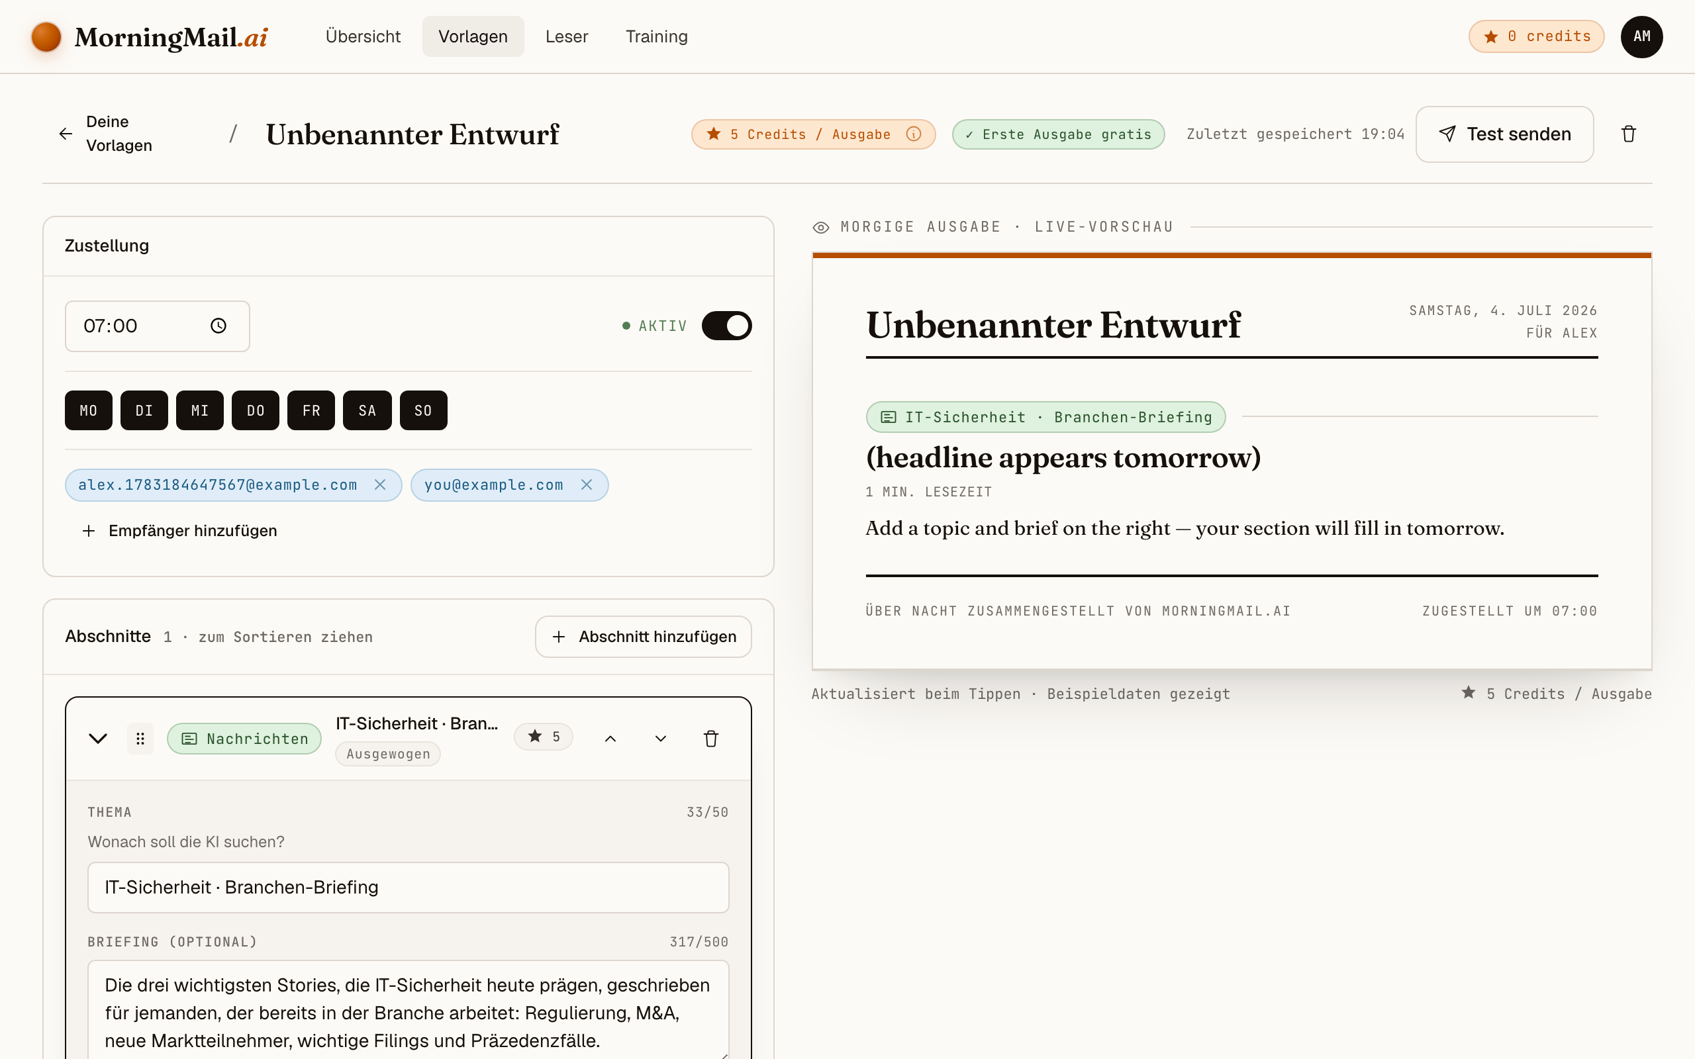
Task: Open time picker via clock icon
Action: pyautogui.click(x=218, y=326)
